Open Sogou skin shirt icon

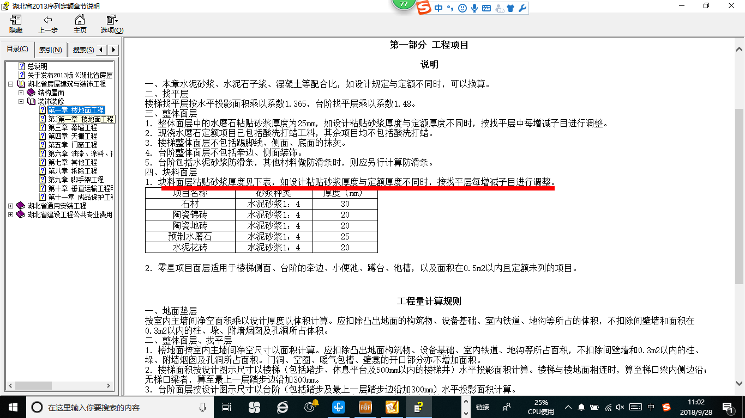click(510, 8)
